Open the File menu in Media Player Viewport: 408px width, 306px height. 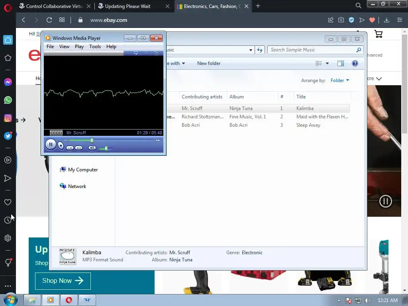50,47
